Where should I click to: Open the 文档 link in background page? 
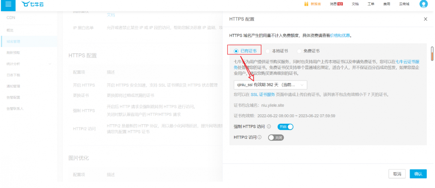(x=111, y=15)
